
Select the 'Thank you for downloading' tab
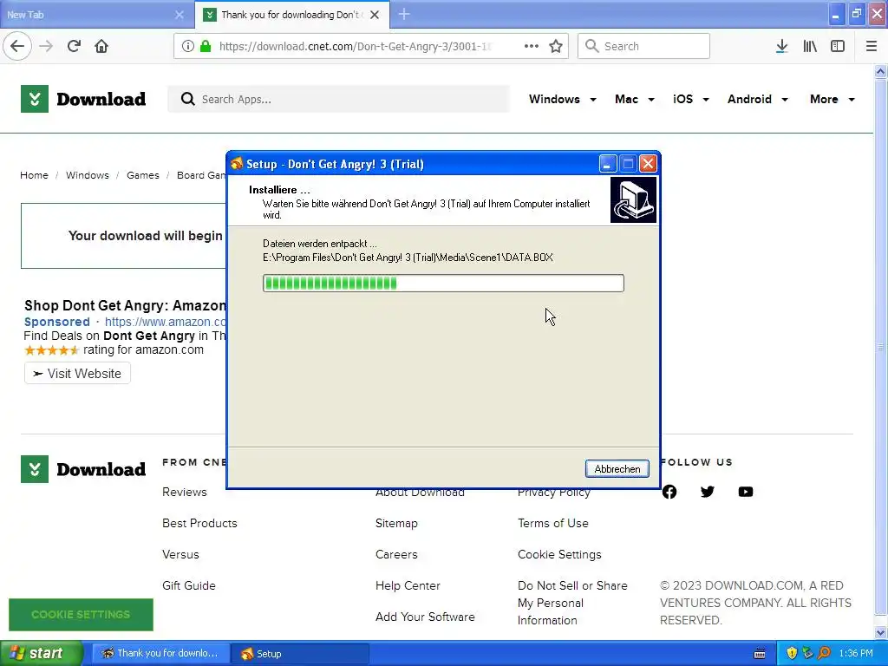(x=292, y=15)
